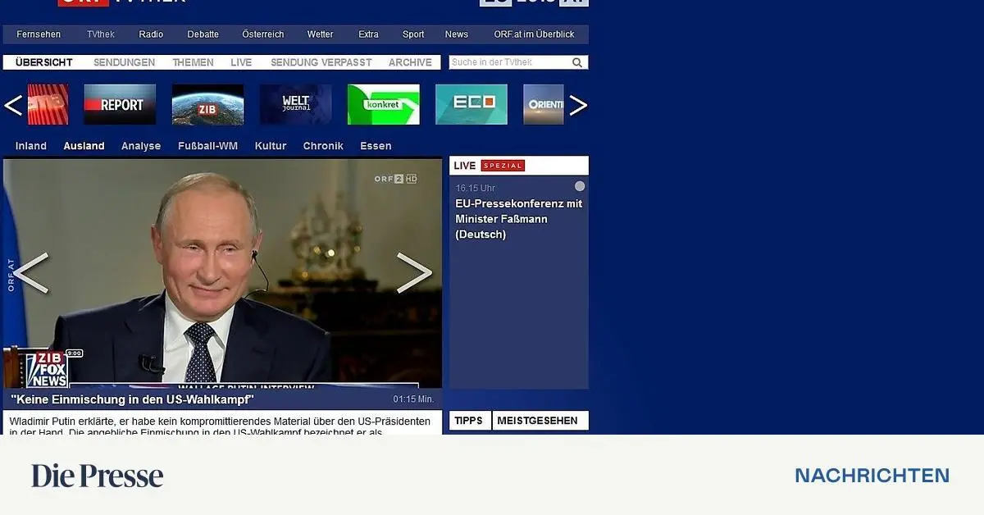Open the ZIB show icon in the carousel

click(x=207, y=104)
